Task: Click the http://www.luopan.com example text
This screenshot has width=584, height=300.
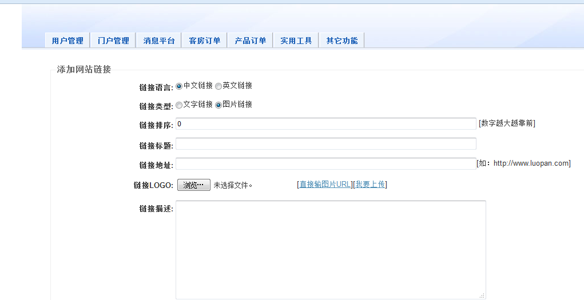Action: tap(531, 163)
